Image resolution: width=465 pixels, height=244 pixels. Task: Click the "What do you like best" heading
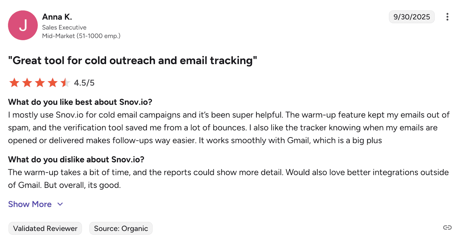tap(80, 102)
